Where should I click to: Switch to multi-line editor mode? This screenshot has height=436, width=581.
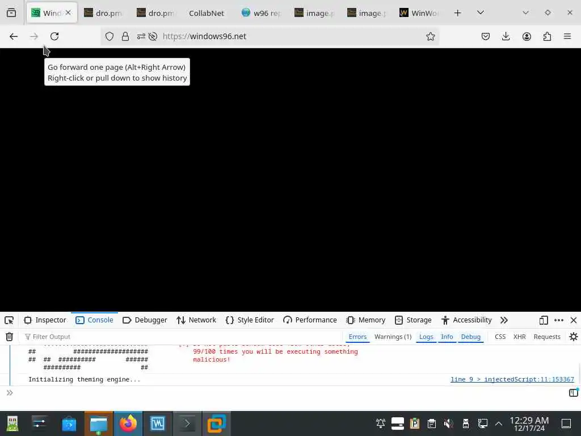tap(573, 393)
